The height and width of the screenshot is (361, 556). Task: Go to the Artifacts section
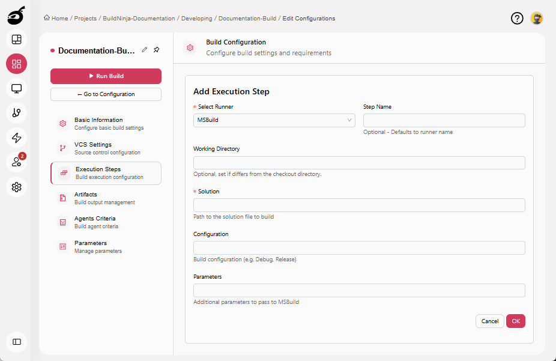pos(86,198)
